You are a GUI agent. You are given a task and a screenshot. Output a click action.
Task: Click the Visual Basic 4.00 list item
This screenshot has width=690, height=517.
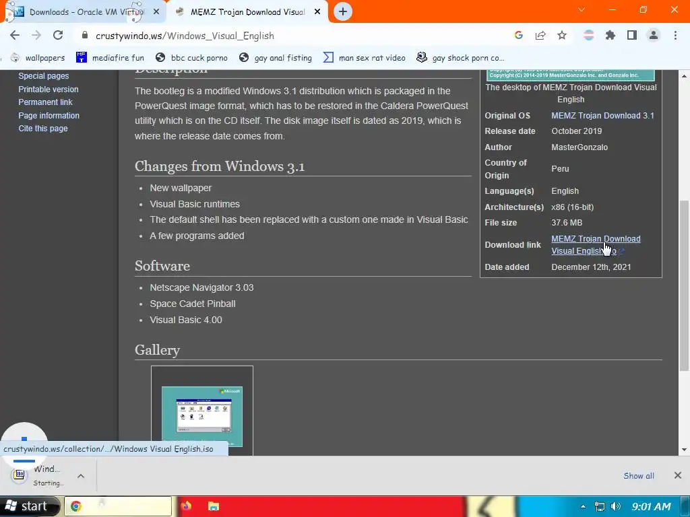[186, 320]
